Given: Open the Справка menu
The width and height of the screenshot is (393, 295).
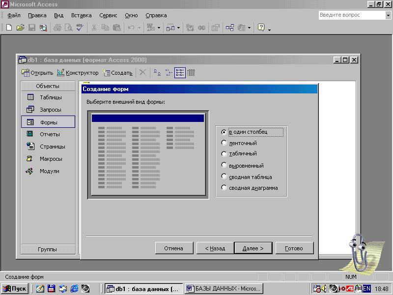Looking at the screenshot, I should 156,15.
